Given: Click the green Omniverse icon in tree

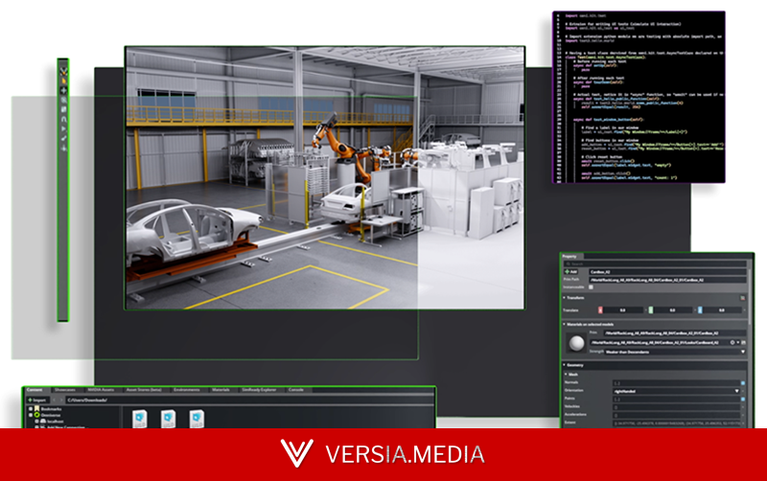Looking at the screenshot, I should click(36, 415).
